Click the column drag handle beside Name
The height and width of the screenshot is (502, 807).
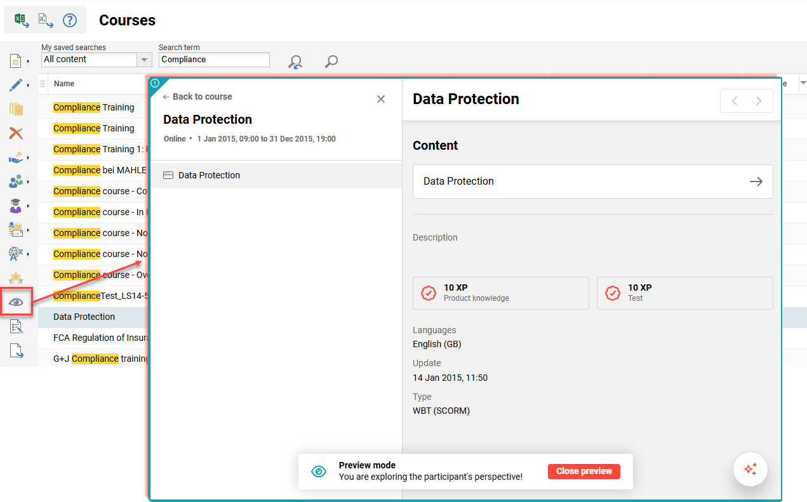coord(43,84)
